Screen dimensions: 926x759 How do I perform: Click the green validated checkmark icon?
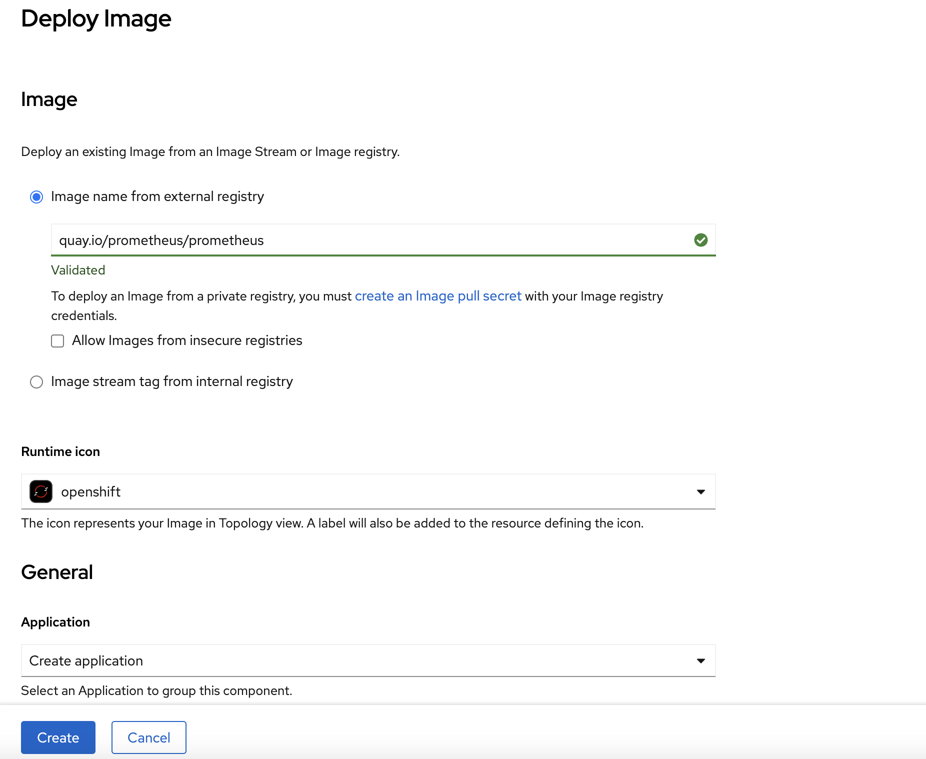pyautogui.click(x=700, y=240)
